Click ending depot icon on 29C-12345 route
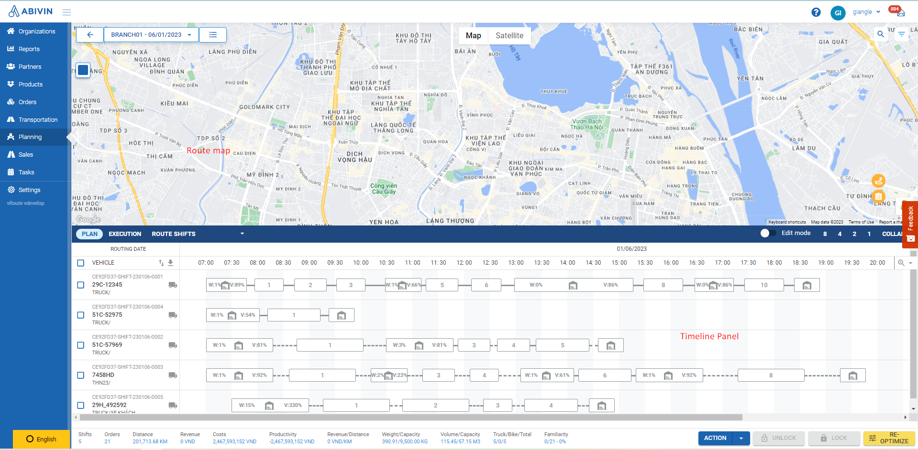 pos(807,285)
